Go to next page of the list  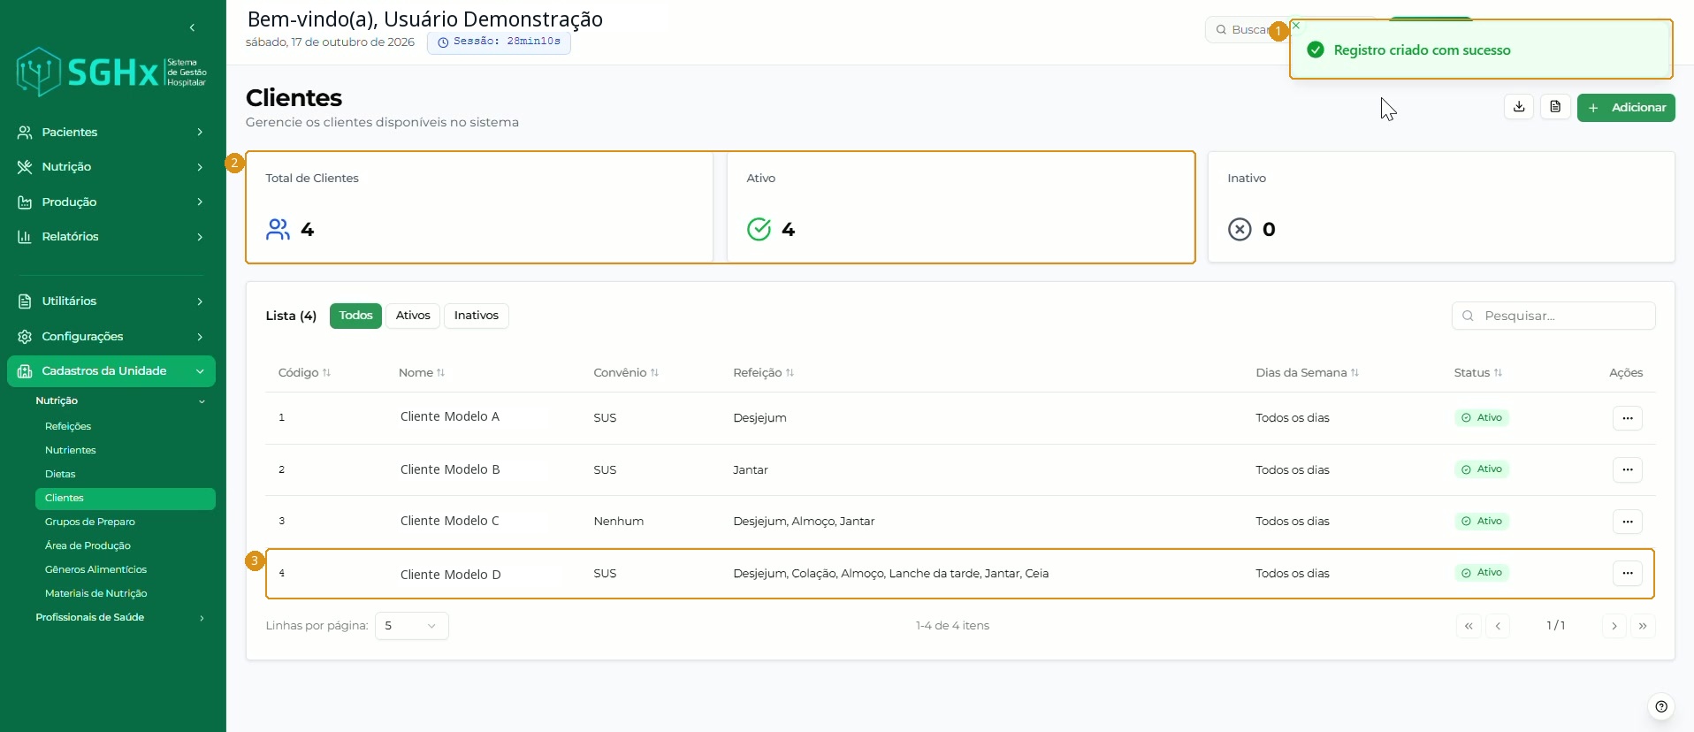(x=1614, y=626)
